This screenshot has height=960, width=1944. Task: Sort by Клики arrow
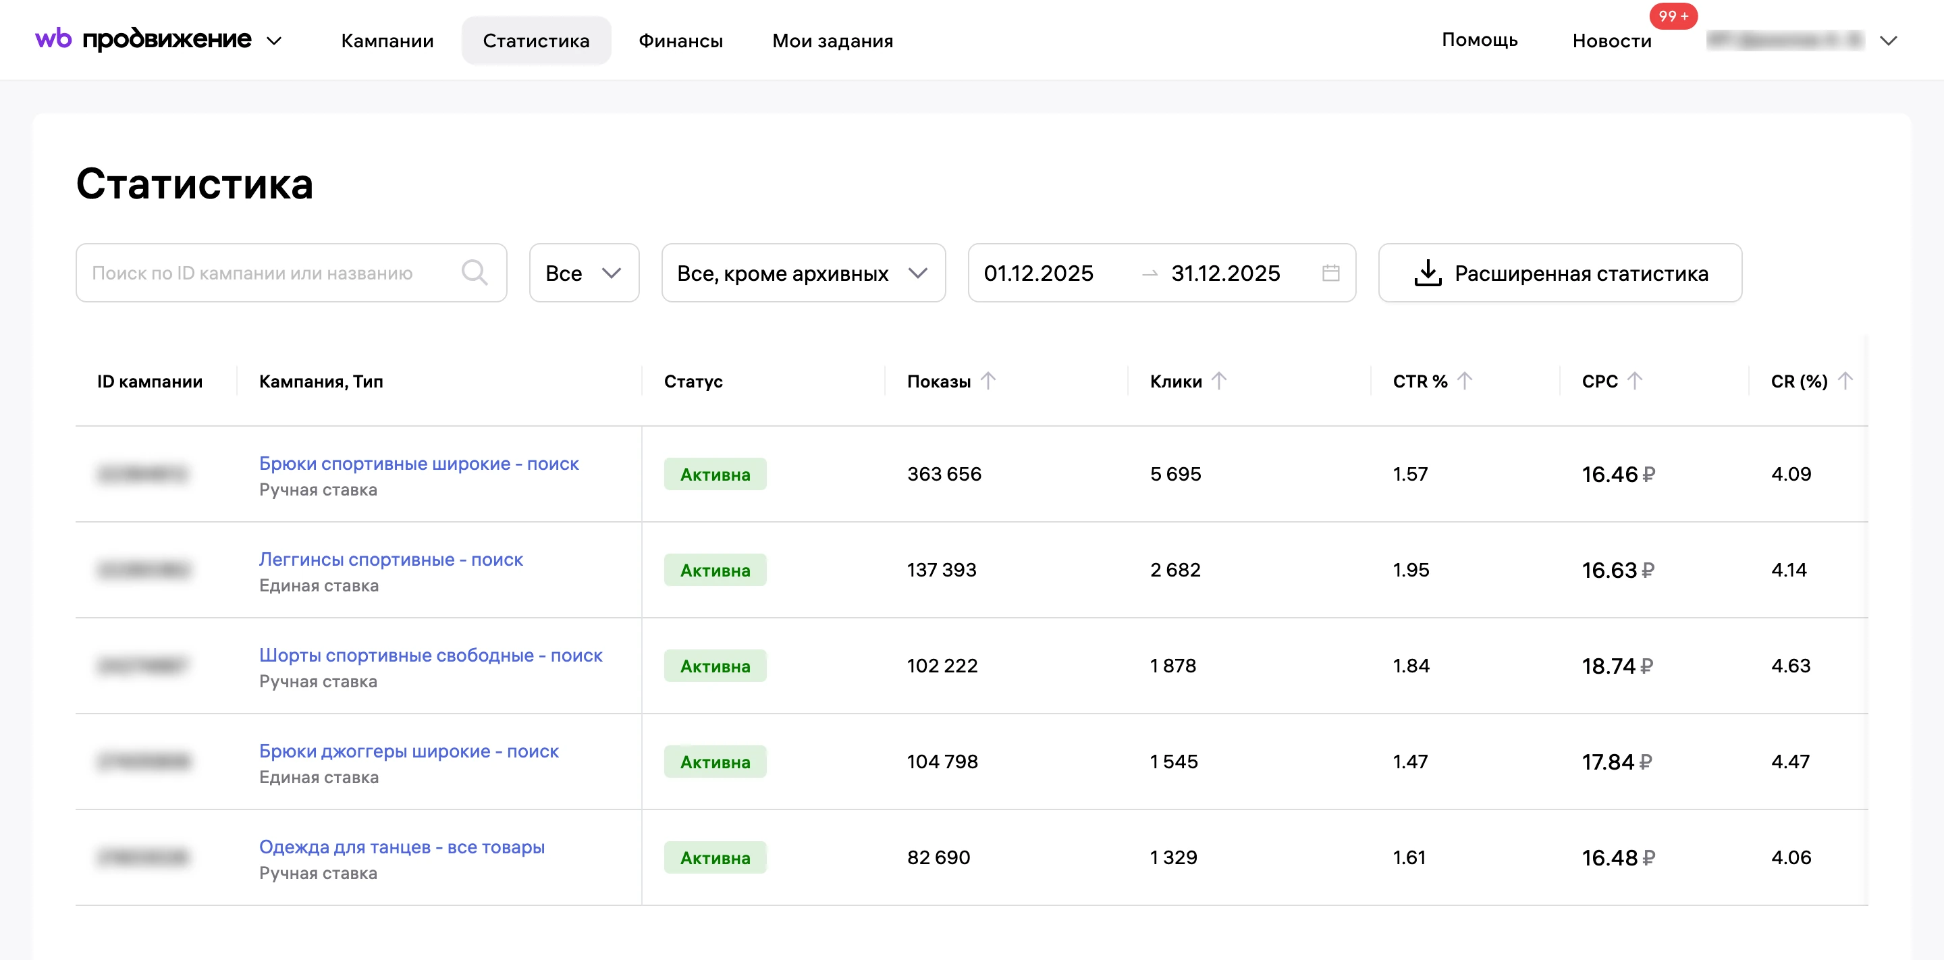1219,381
